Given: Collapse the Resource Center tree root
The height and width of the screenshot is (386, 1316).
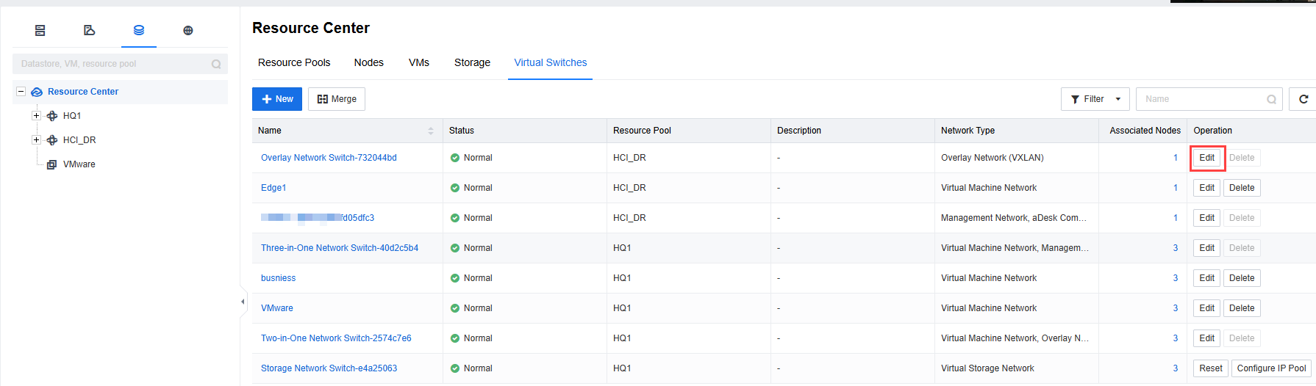Looking at the screenshot, I should tap(21, 92).
